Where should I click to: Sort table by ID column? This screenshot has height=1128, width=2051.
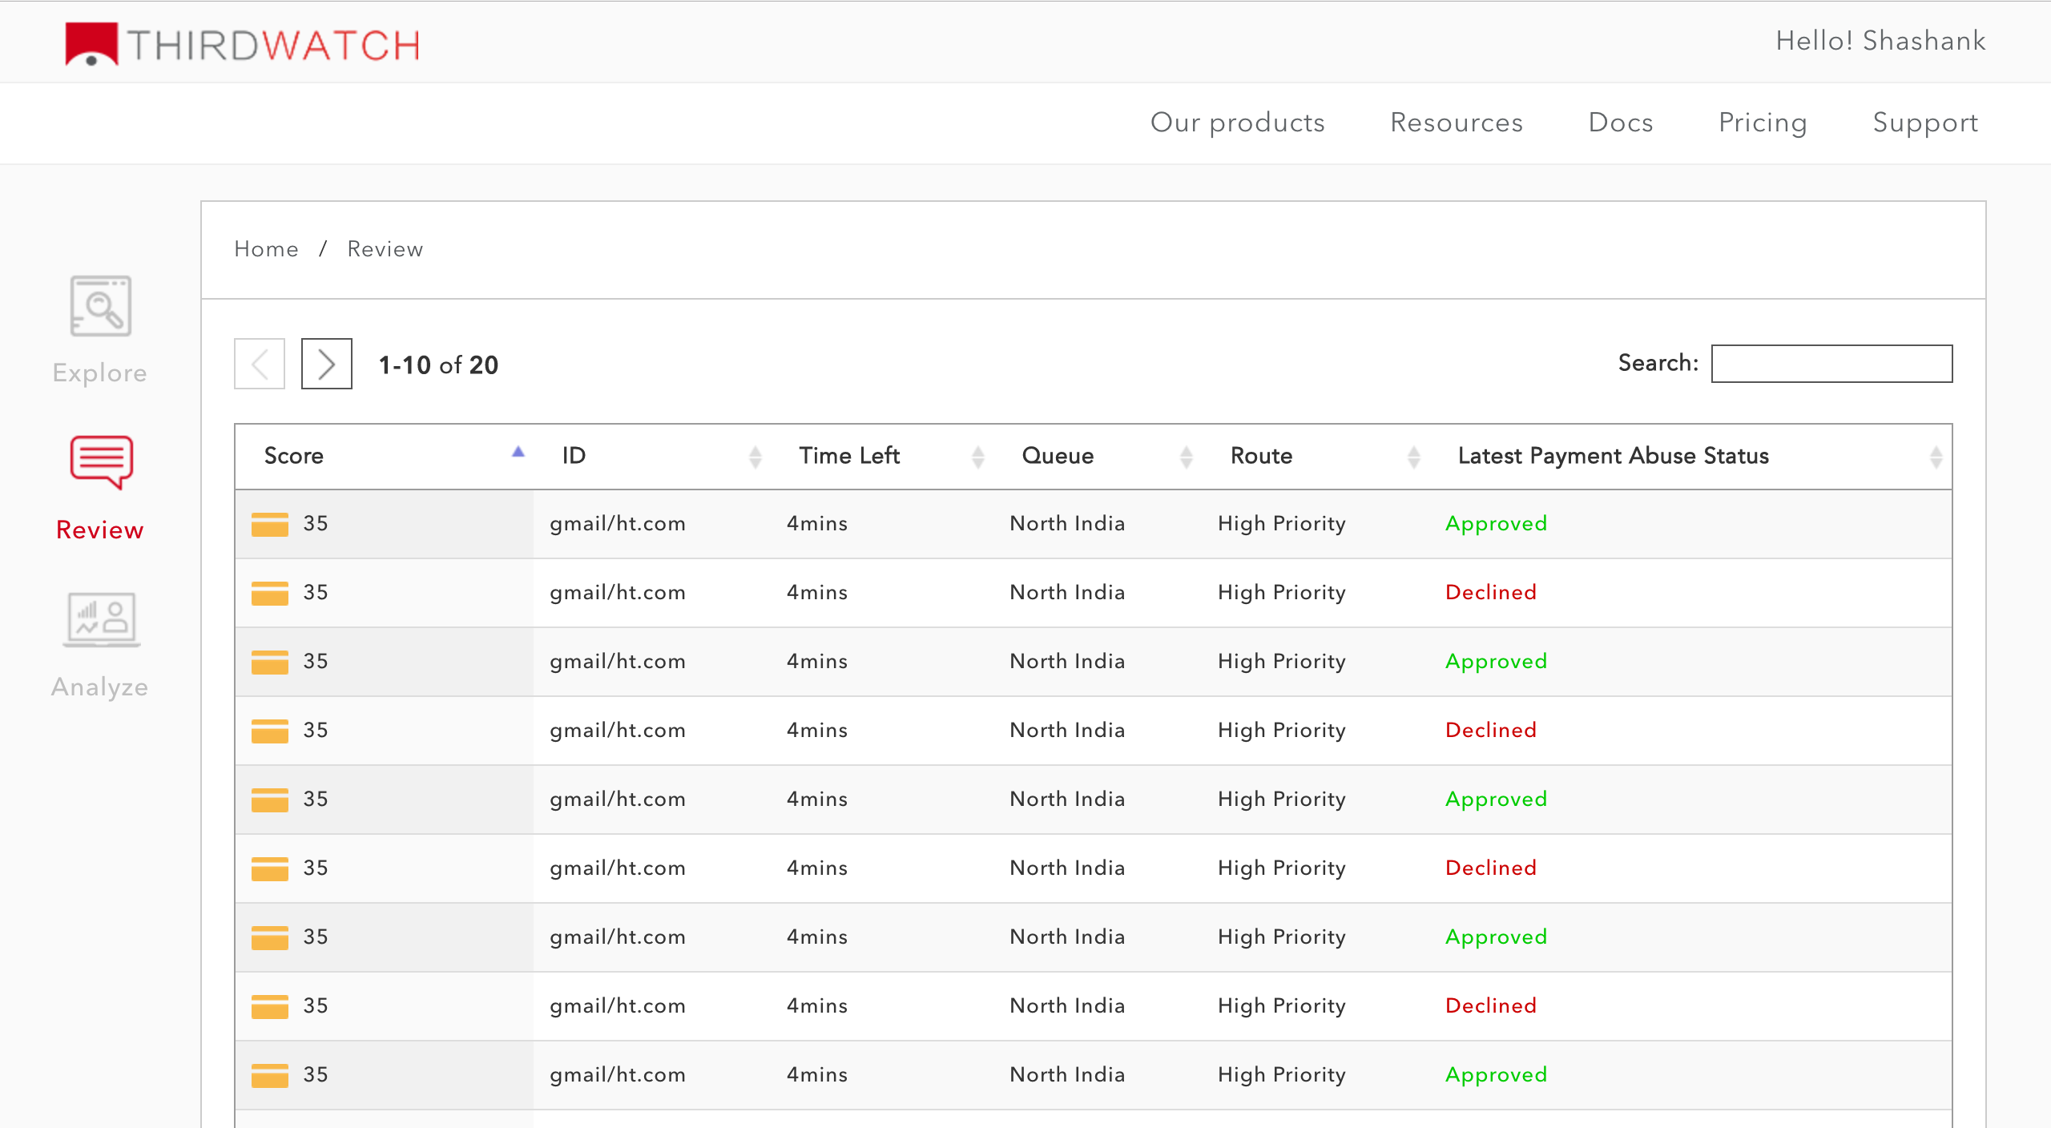pos(755,457)
